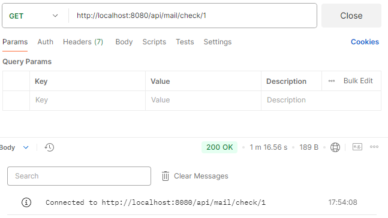Click Clear Messages
The height and width of the screenshot is (218, 388).
coord(201,176)
